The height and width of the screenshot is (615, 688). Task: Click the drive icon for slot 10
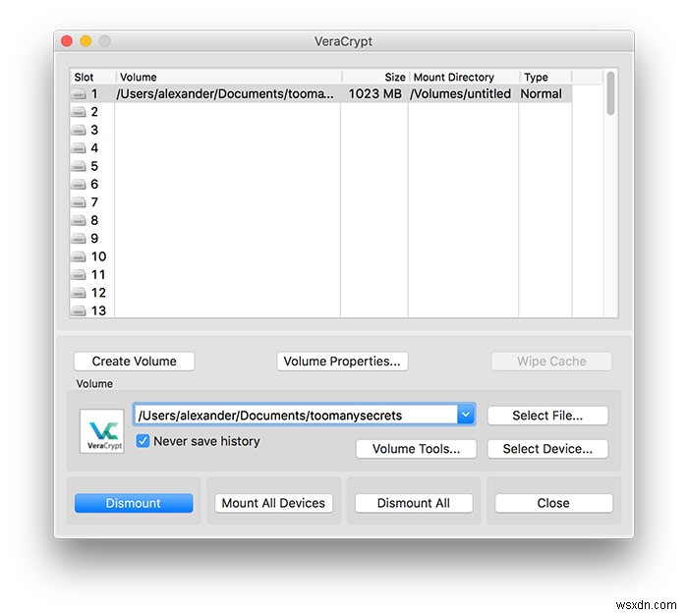79,256
